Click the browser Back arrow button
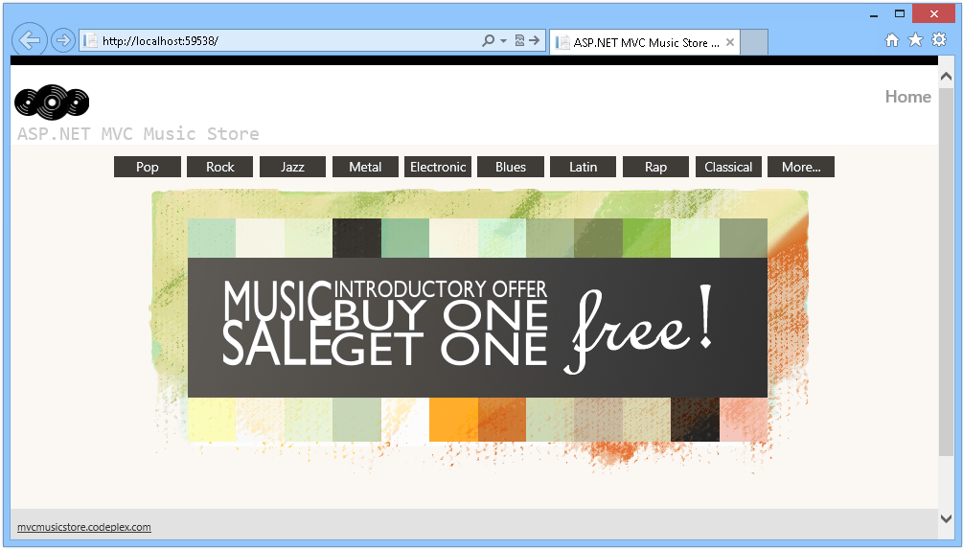This screenshot has width=963, height=549. click(30, 40)
